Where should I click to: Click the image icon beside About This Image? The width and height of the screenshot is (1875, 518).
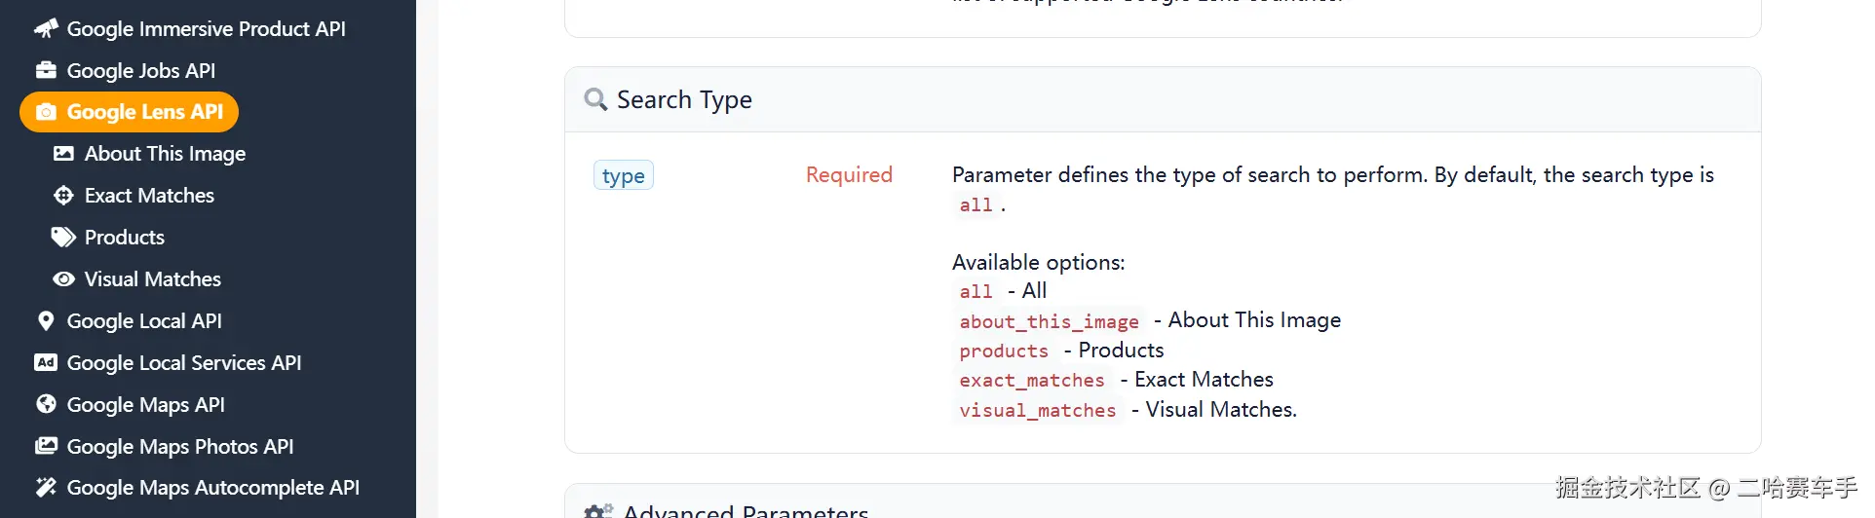pos(63,154)
